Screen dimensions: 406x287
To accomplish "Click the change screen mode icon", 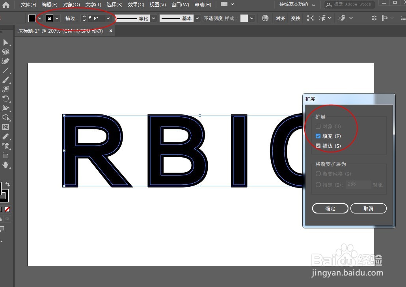I will [2, 228].
